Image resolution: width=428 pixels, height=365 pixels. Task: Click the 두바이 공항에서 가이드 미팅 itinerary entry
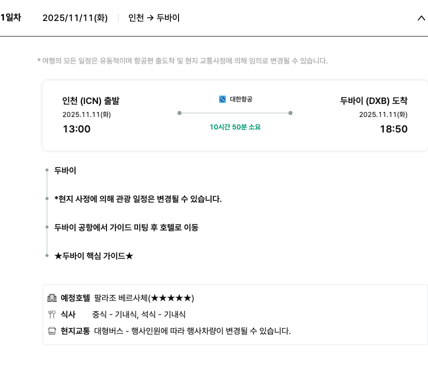(126, 227)
